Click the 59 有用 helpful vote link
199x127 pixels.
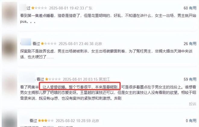190,79
